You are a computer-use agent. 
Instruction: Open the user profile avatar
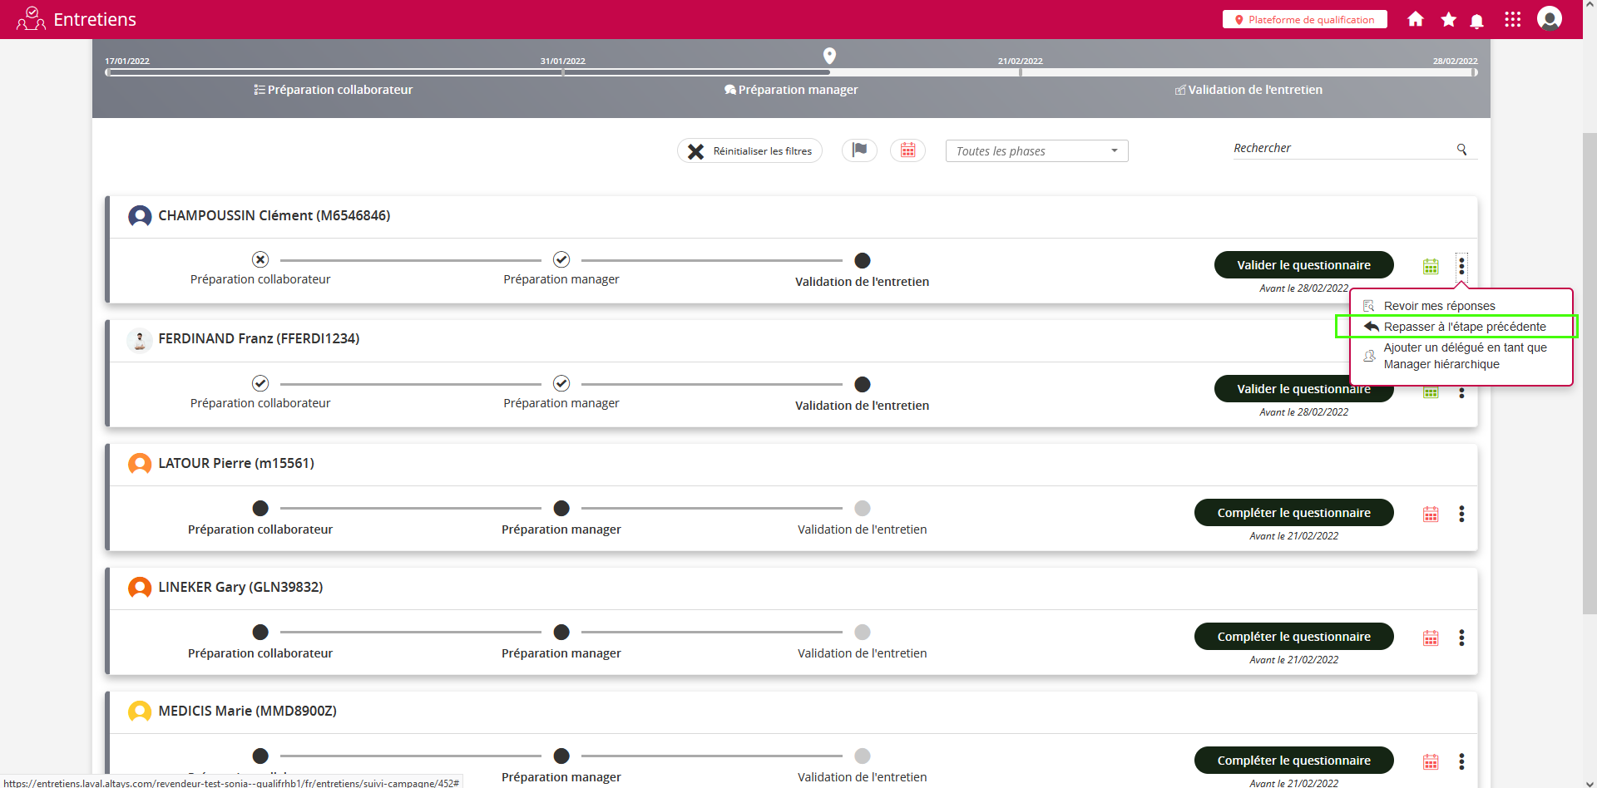pos(1549,18)
